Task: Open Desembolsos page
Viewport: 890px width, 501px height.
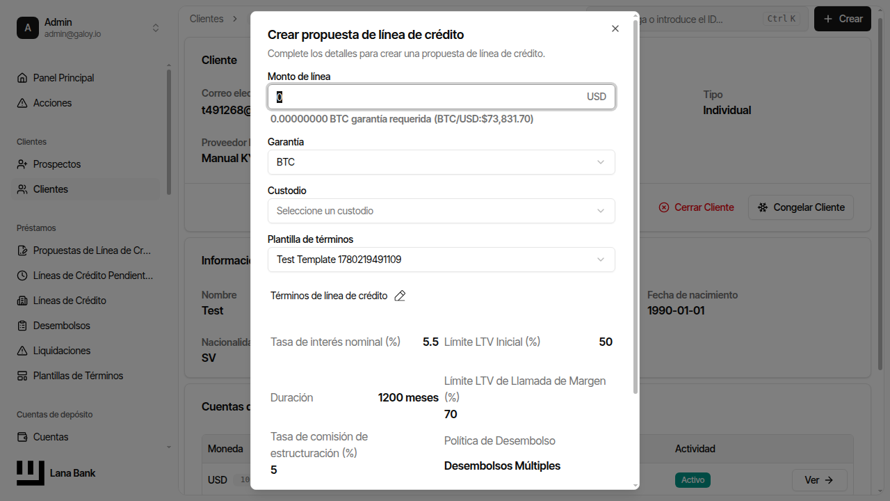Action: click(x=86, y=326)
